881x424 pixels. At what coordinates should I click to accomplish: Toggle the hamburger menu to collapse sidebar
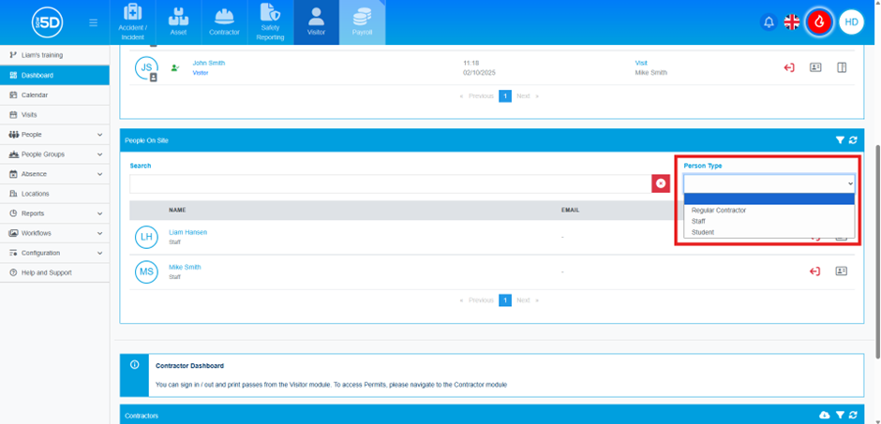click(93, 22)
